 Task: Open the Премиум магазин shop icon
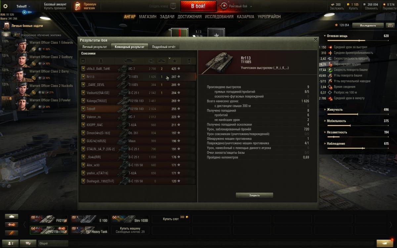[x=77, y=6]
